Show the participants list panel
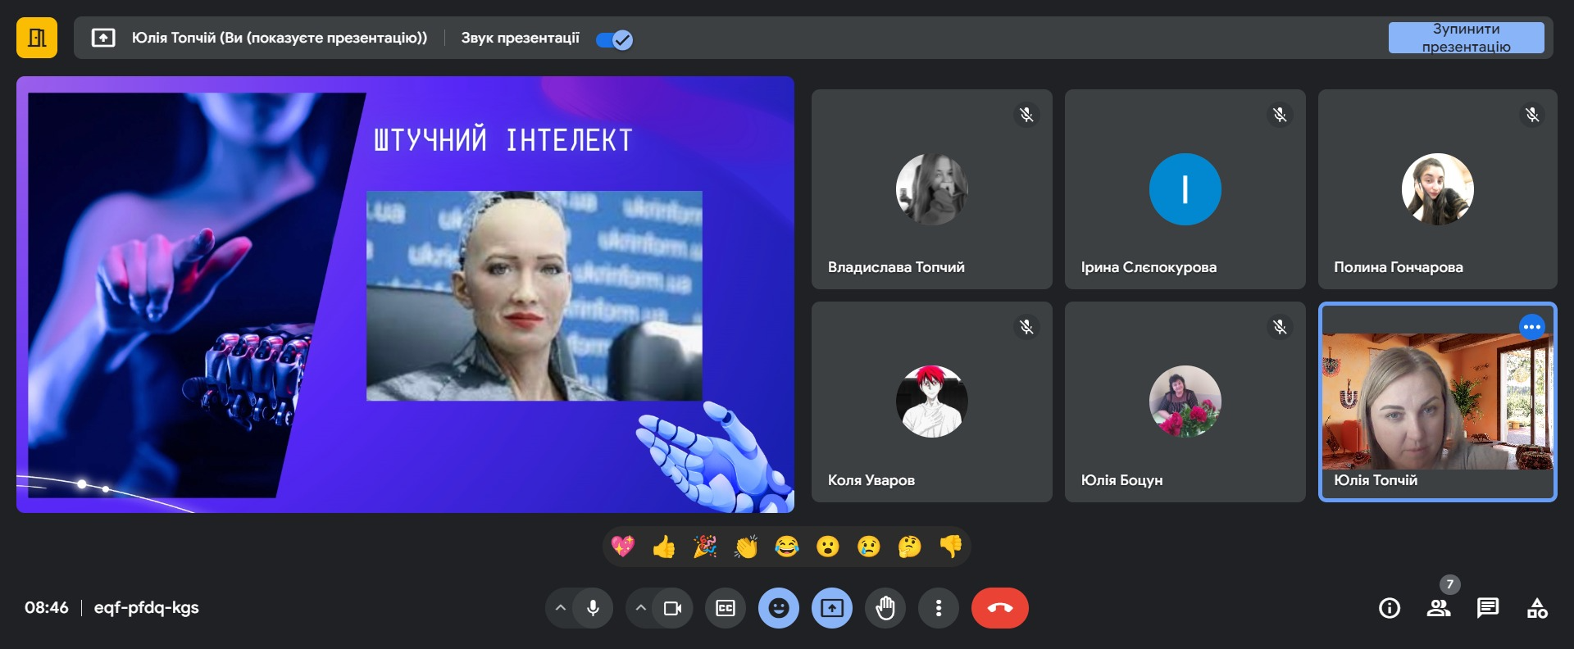The height and width of the screenshot is (649, 1574). (1439, 608)
